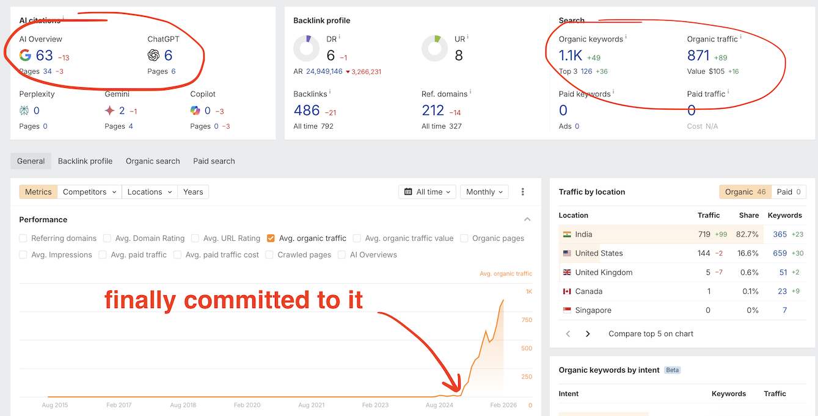Image resolution: width=818 pixels, height=416 pixels.
Task: Expand the Competitors dropdown
Action: tap(89, 192)
